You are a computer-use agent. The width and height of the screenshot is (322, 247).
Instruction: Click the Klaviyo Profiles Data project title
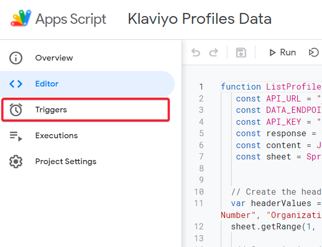pyautogui.click(x=200, y=19)
